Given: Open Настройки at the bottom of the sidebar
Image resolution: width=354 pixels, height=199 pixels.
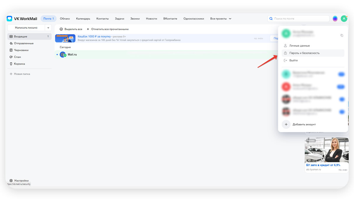Looking at the screenshot, I should click(x=19, y=180).
